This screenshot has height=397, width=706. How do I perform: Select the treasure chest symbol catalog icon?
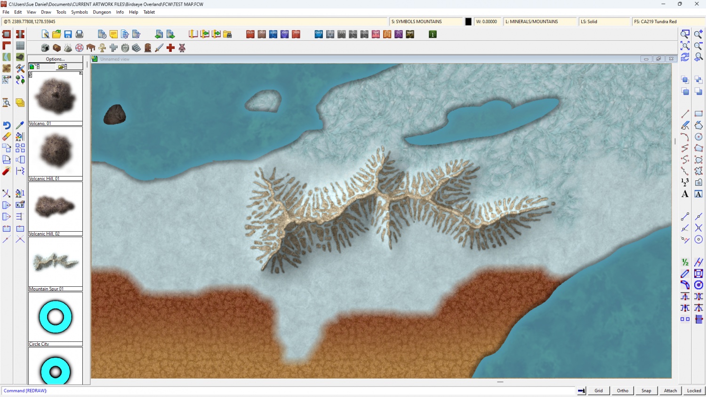coord(56,48)
